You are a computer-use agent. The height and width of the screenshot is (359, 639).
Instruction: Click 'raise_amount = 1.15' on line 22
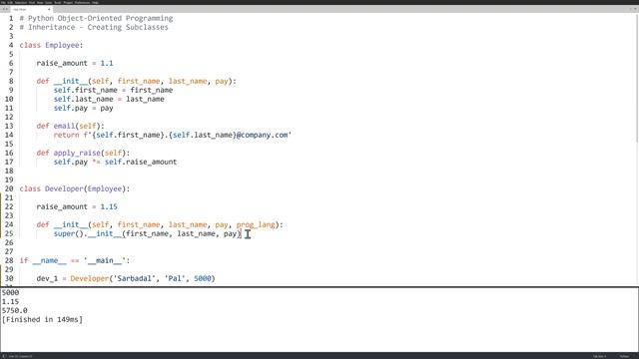pyautogui.click(x=77, y=206)
